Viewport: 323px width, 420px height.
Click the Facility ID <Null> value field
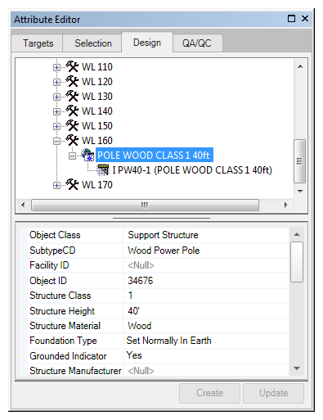click(x=206, y=265)
